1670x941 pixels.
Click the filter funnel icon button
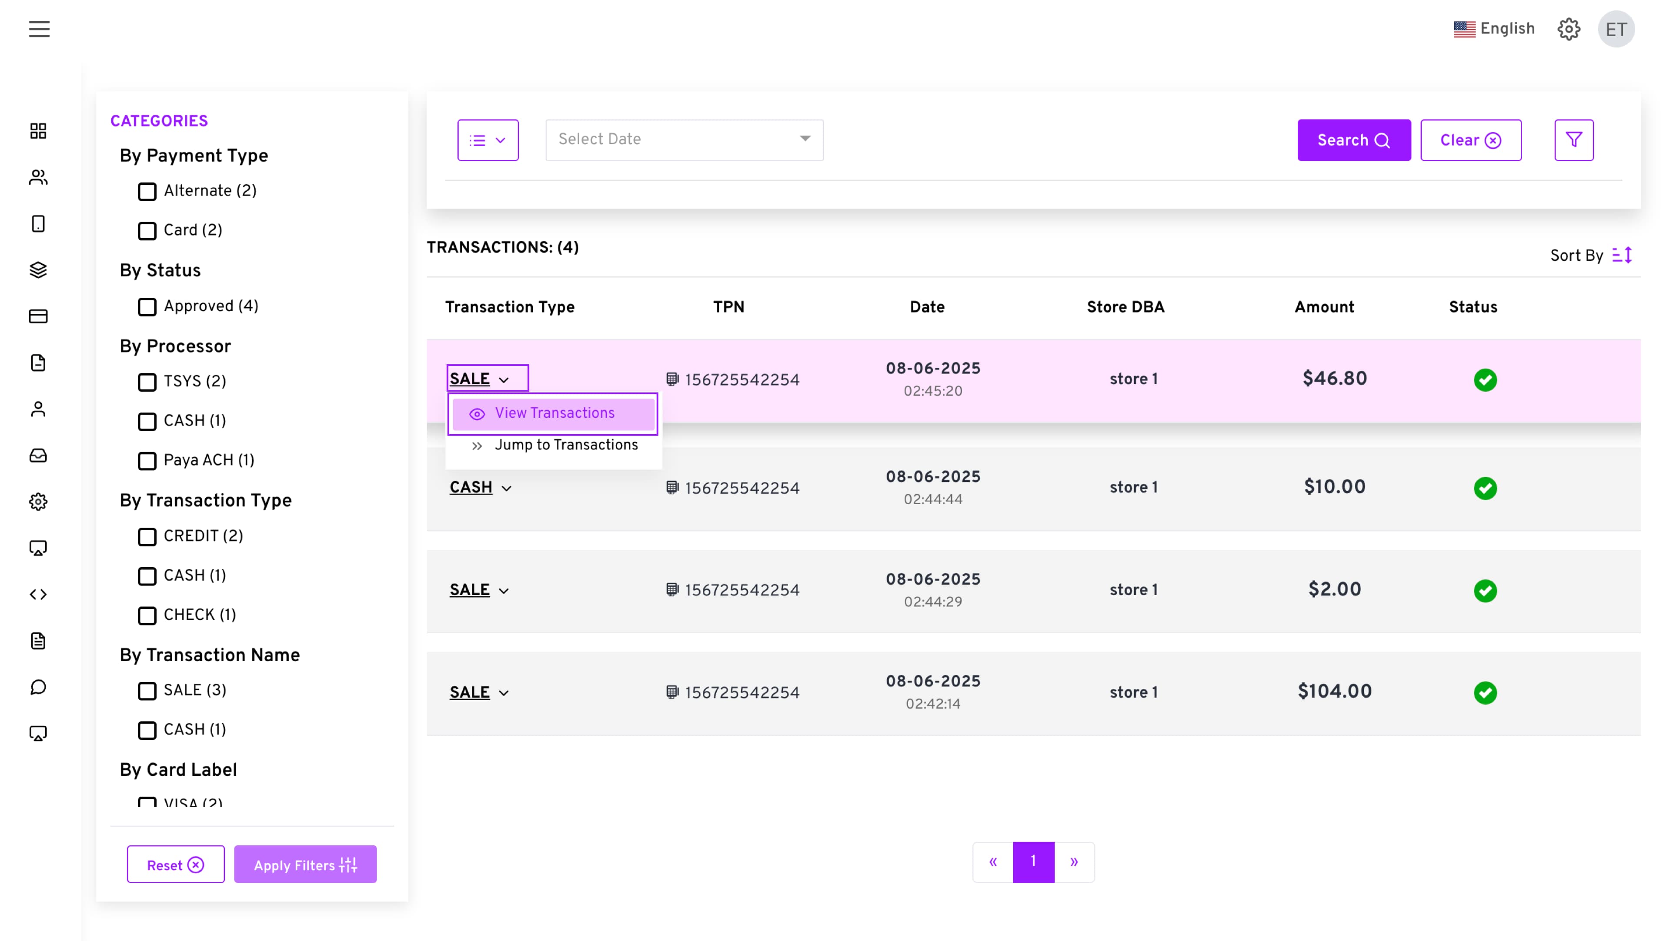coord(1573,140)
